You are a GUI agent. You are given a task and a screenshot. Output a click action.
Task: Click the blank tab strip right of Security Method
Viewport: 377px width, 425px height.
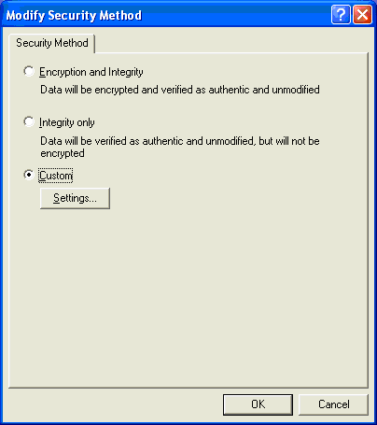pyautogui.click(x=231, y=43)
